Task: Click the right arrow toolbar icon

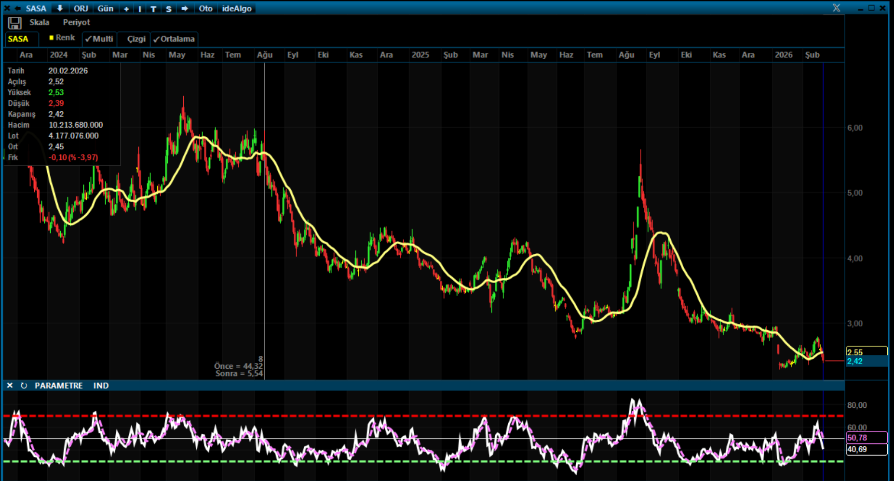Action: click(185, 9)
